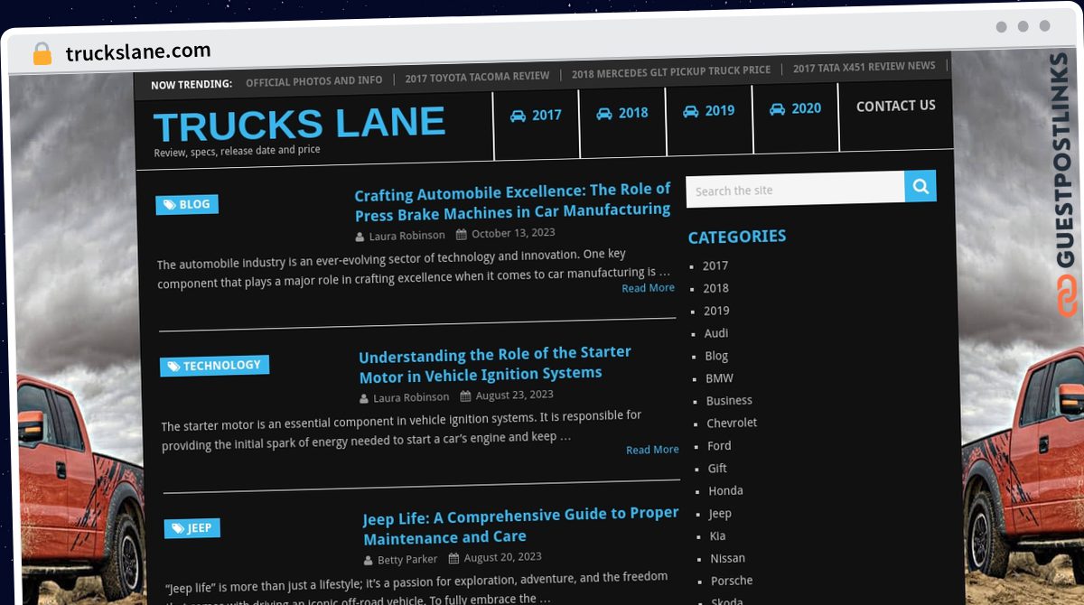Screen dimensions: 1084x605
Task: Select Ford category
Action: click(x=719, y=445)
